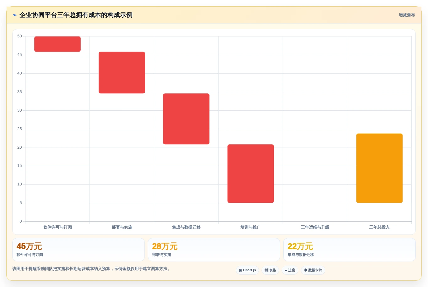Open the 22万元 集成与数据迁移 data card
Screen dimensions: 428x287
349,250
